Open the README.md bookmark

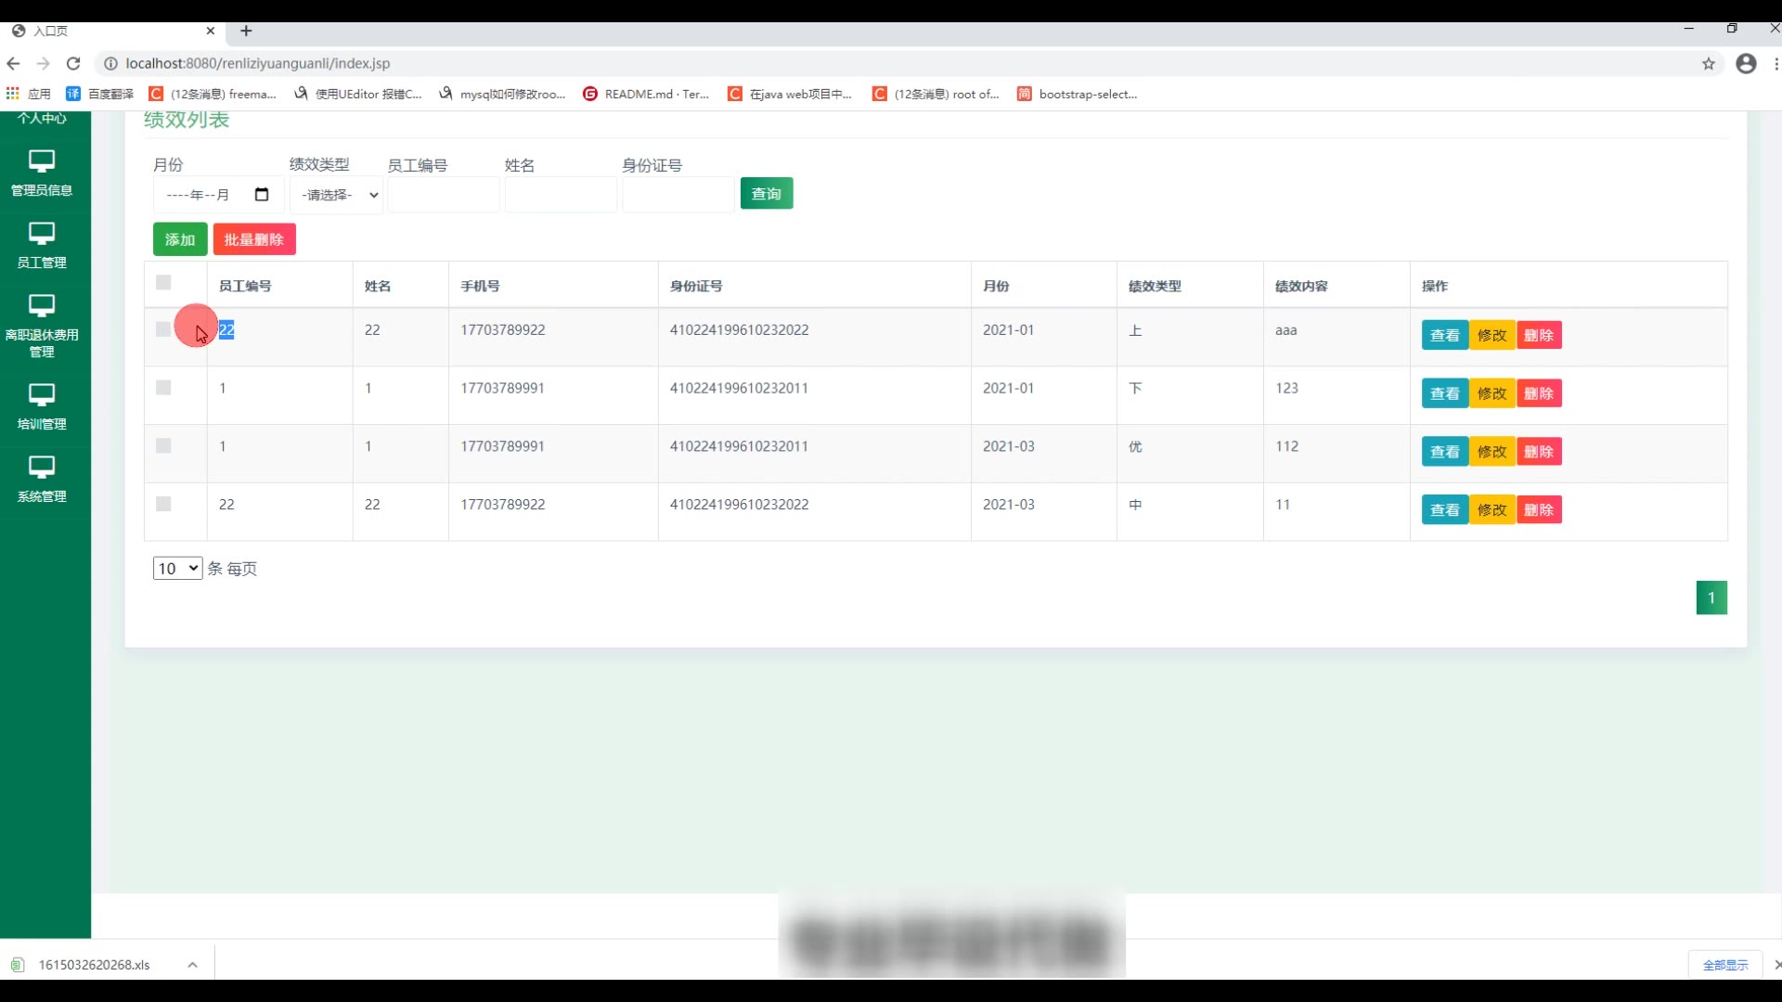646,94
